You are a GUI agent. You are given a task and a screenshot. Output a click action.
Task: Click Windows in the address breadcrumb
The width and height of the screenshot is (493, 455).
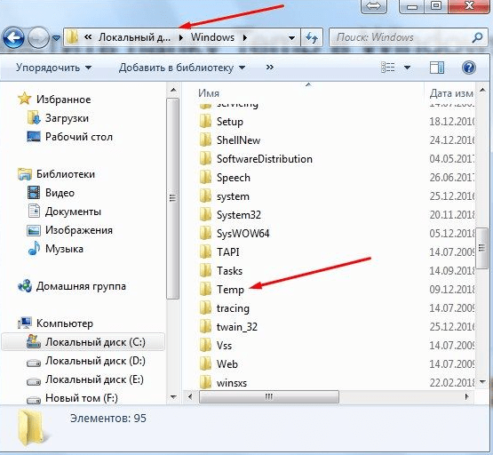click(x=212, y=37)
